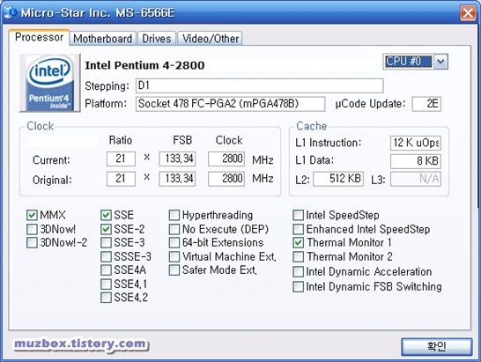Toggle the 3DNow!-2 checkbox
Screen dimensions: 481x362
(32, 242)
